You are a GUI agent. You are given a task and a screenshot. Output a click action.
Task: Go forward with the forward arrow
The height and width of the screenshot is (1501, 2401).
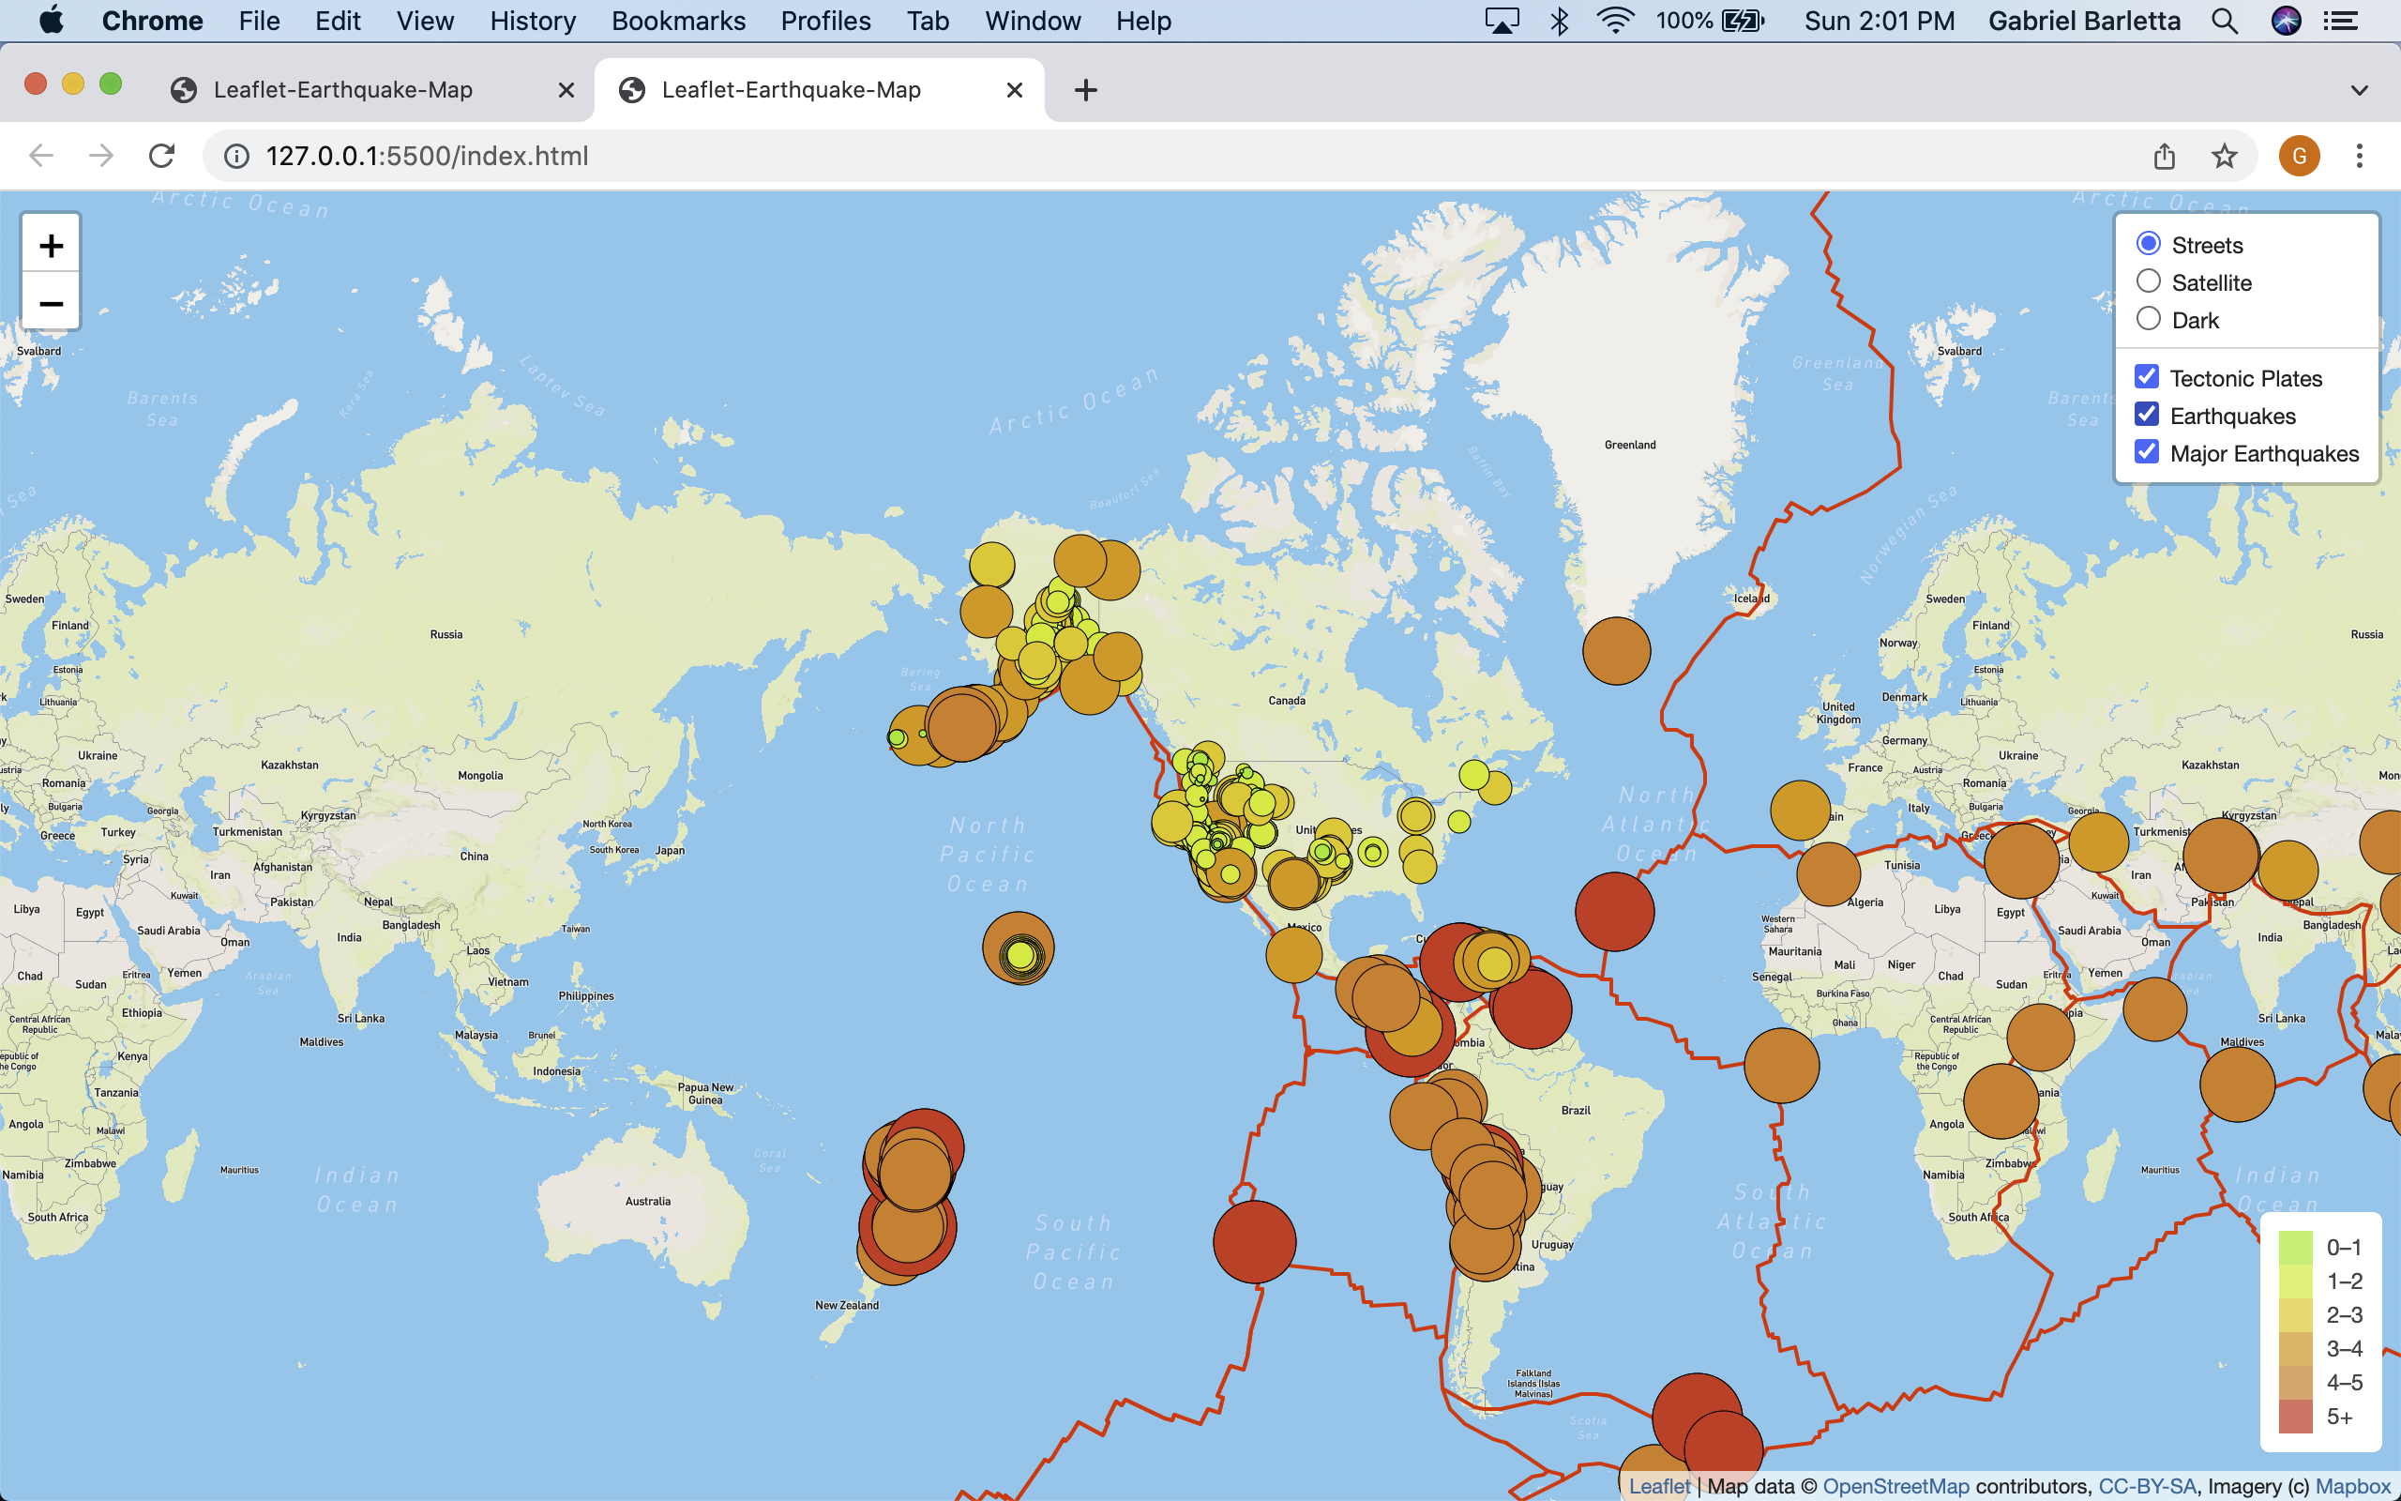[x=101, y=156]
